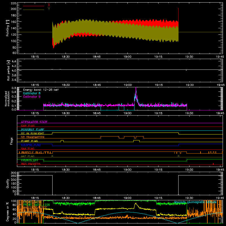Click the 'Roll period [s]' axis title

tap(8, 70)
